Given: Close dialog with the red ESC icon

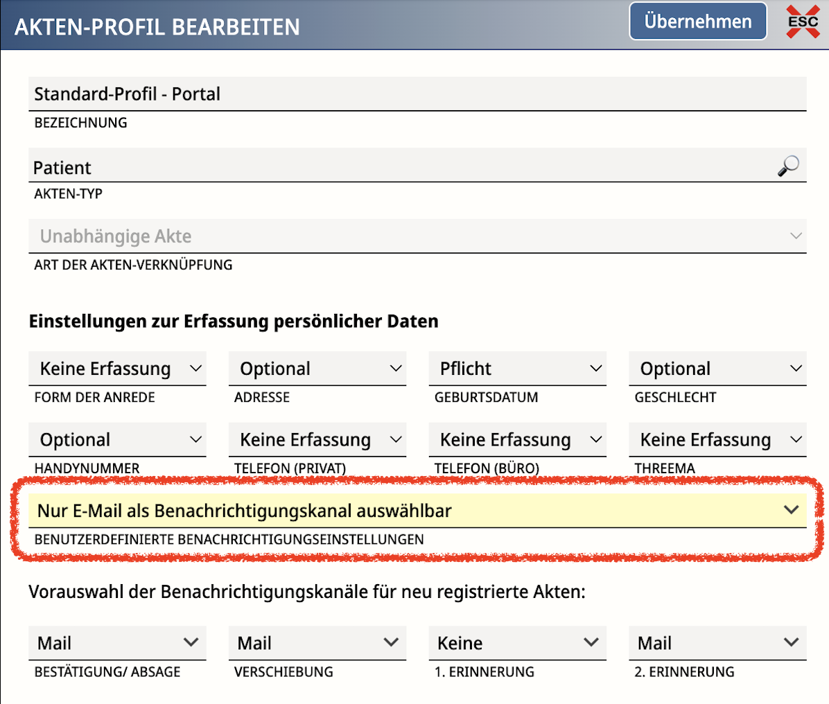Looking at the screenshot, I should (x=803, y=21).
